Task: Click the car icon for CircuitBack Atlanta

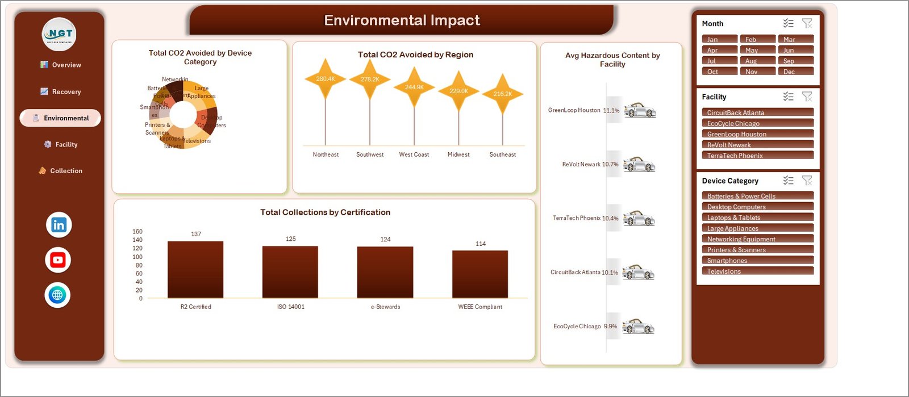Action: [x=639, y=272]
